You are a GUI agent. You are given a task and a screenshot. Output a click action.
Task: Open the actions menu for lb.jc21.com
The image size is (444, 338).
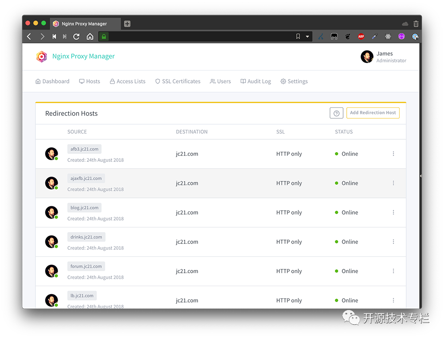pos(393,300)
